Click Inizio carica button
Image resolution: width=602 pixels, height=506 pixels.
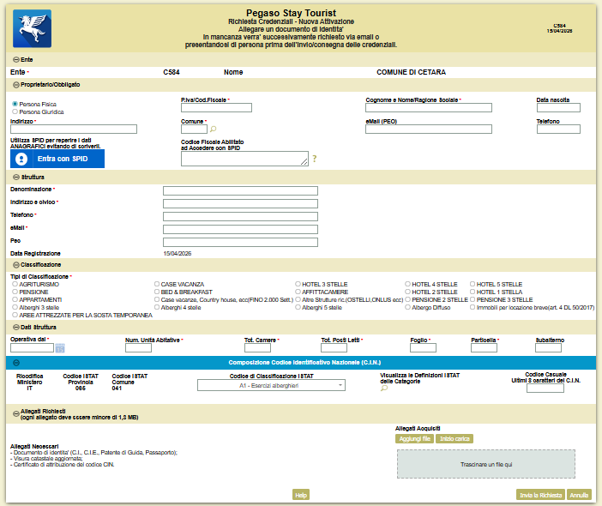pyautogui.click(x=455, y=439)
